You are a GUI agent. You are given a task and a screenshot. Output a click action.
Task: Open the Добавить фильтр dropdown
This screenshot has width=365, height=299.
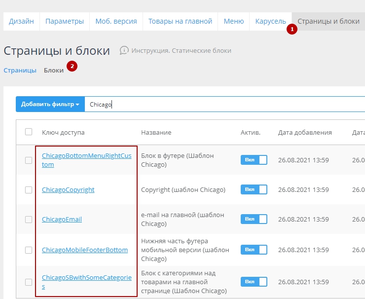(x=50, y=104)
